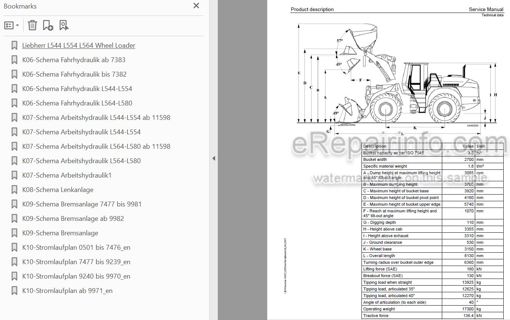Go to K06-Schema Fahrhydraulik bis 7382
Screen dimensions: 510x320
[x=74, y=74]
